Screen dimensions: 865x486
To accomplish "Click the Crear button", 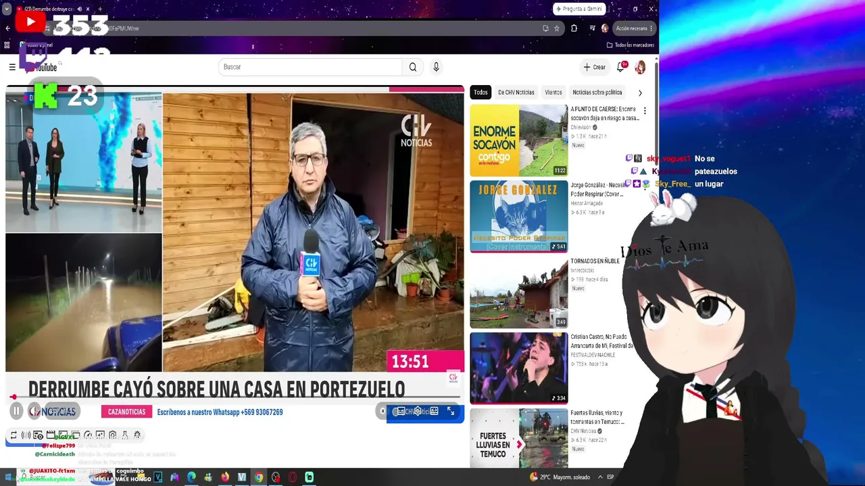I will [x=595, y=67].
